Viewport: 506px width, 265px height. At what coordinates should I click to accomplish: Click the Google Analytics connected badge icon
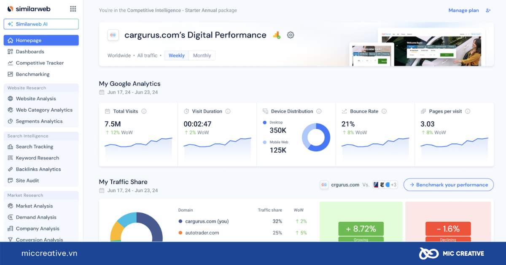[x=277, y=35]
